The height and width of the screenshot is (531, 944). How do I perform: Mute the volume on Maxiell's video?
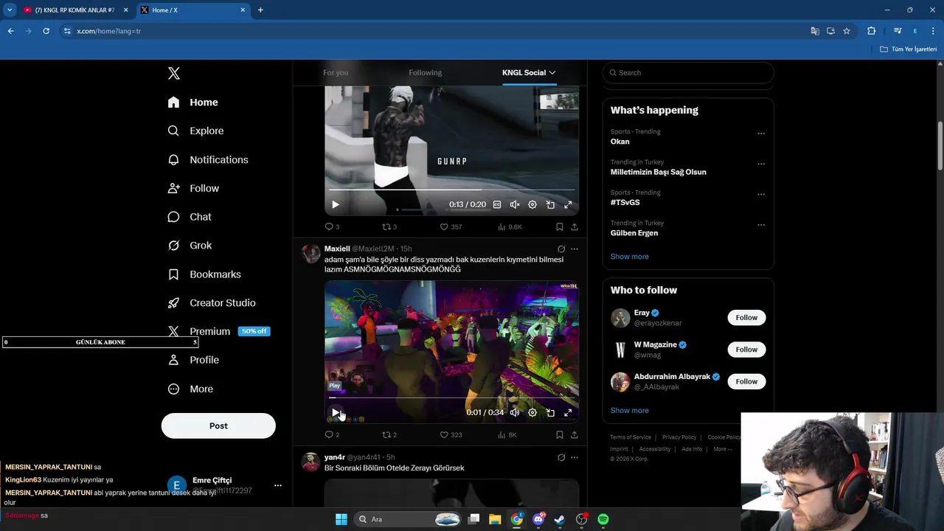(x=515, y=412)
